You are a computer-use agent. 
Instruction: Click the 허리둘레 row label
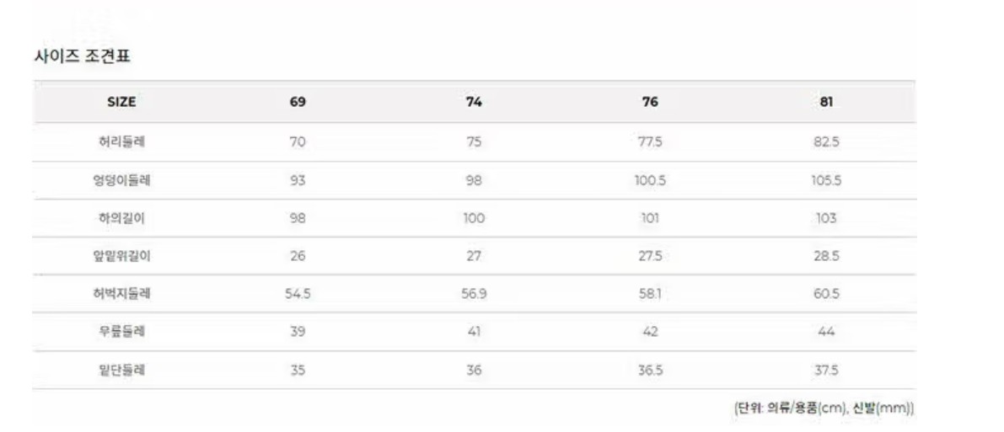121,142
